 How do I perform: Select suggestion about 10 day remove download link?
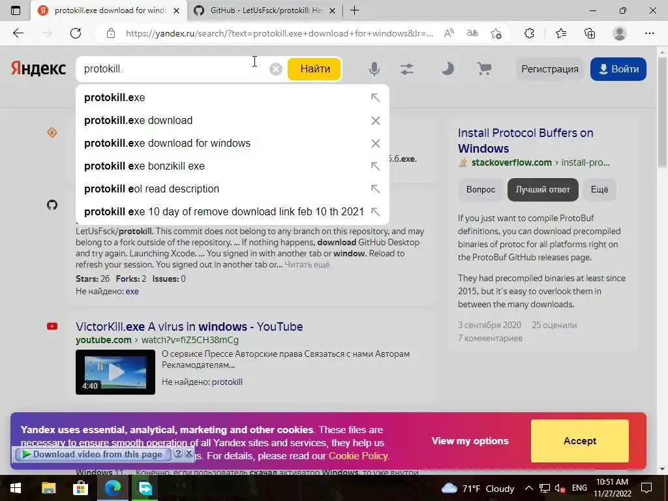pyautogui.click(x=232, y=212)
